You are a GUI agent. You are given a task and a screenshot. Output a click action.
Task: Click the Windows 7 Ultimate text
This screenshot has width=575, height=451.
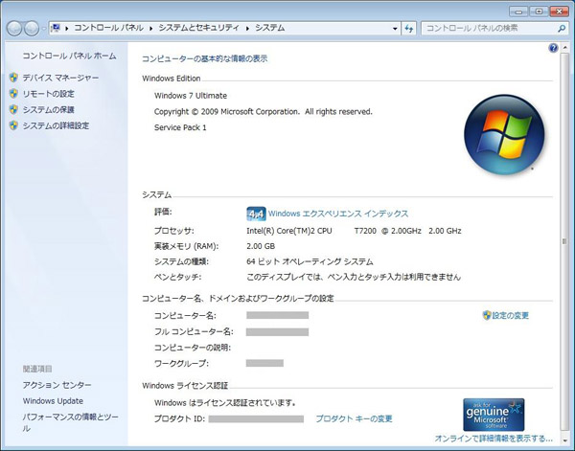[191, 96]
